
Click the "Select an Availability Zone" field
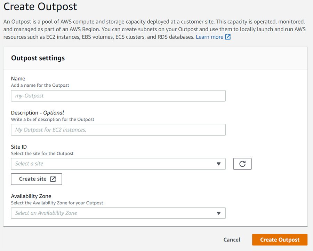104,213
